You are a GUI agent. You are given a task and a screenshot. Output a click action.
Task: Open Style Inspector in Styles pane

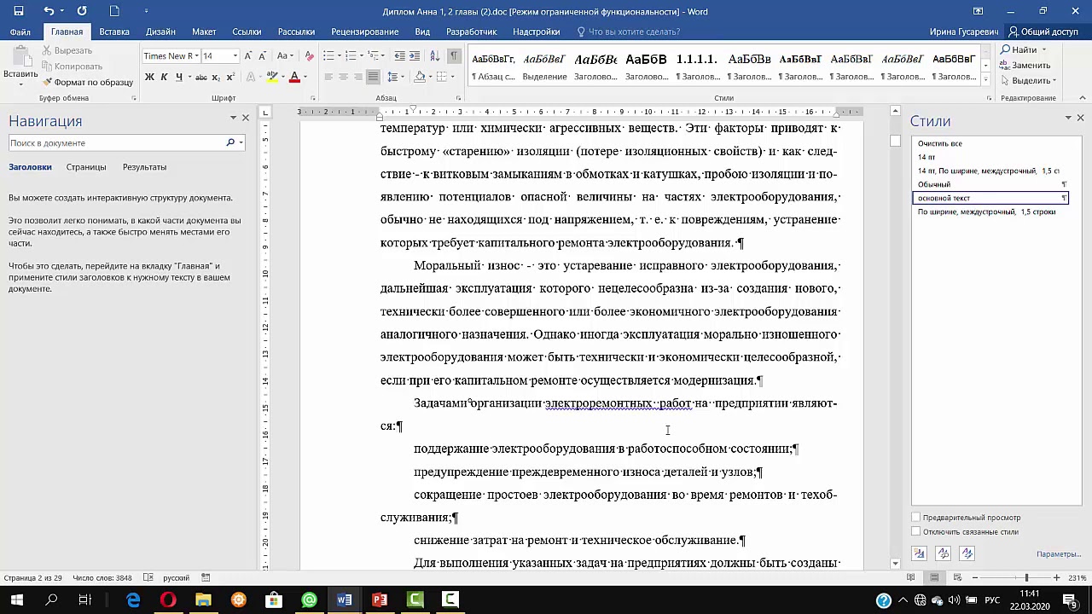[x=943, y=553]
